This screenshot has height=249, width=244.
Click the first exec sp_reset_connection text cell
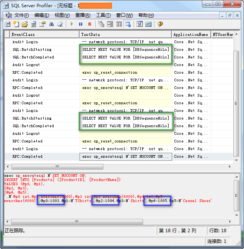tap(126, 73)
